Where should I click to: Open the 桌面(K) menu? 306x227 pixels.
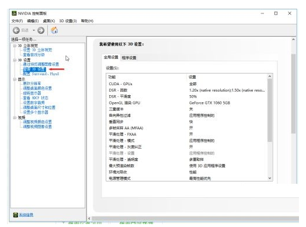coord(49,21)
